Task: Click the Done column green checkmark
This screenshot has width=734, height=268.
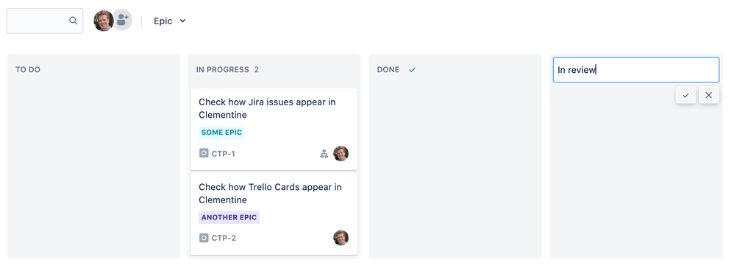Action: coord(412,70)
